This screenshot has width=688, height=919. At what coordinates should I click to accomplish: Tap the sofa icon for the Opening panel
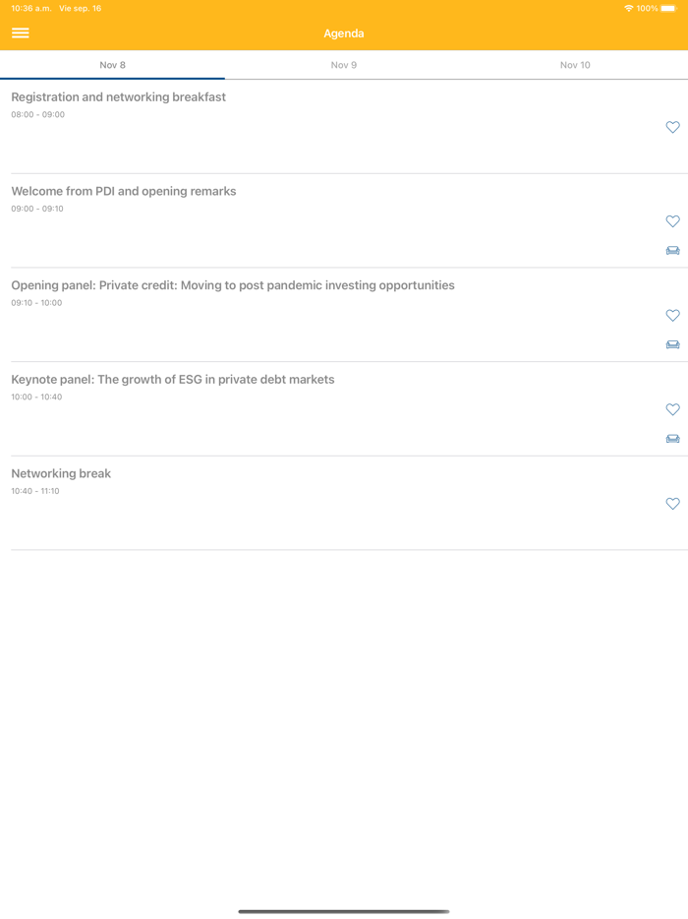point(672,344)
